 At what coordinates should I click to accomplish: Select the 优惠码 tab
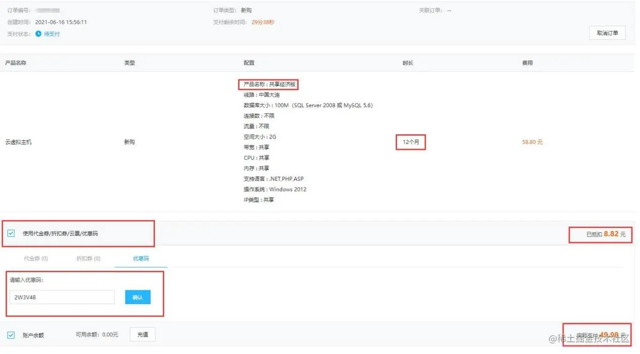(141, 259)
